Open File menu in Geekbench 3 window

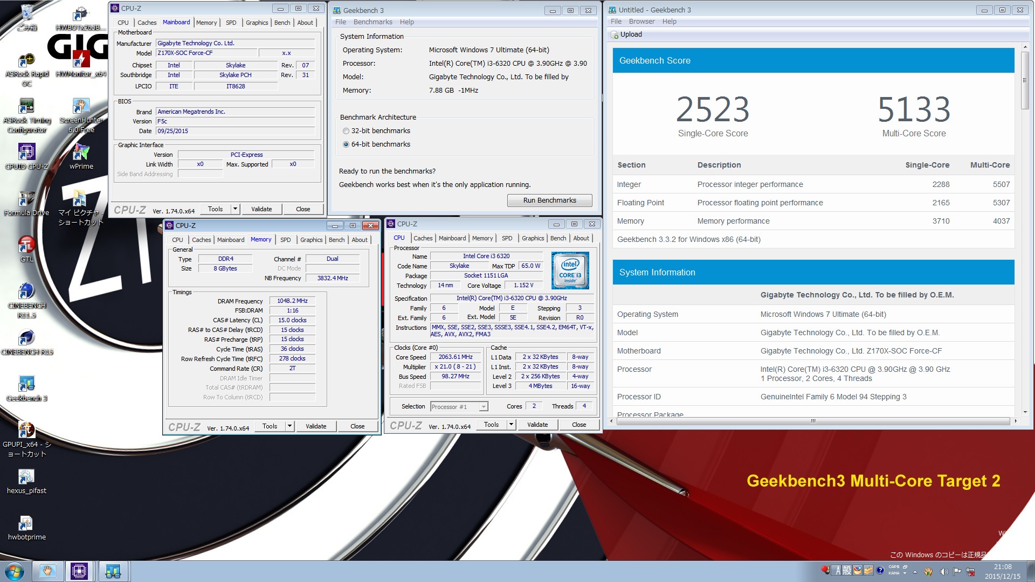point(341,22)
